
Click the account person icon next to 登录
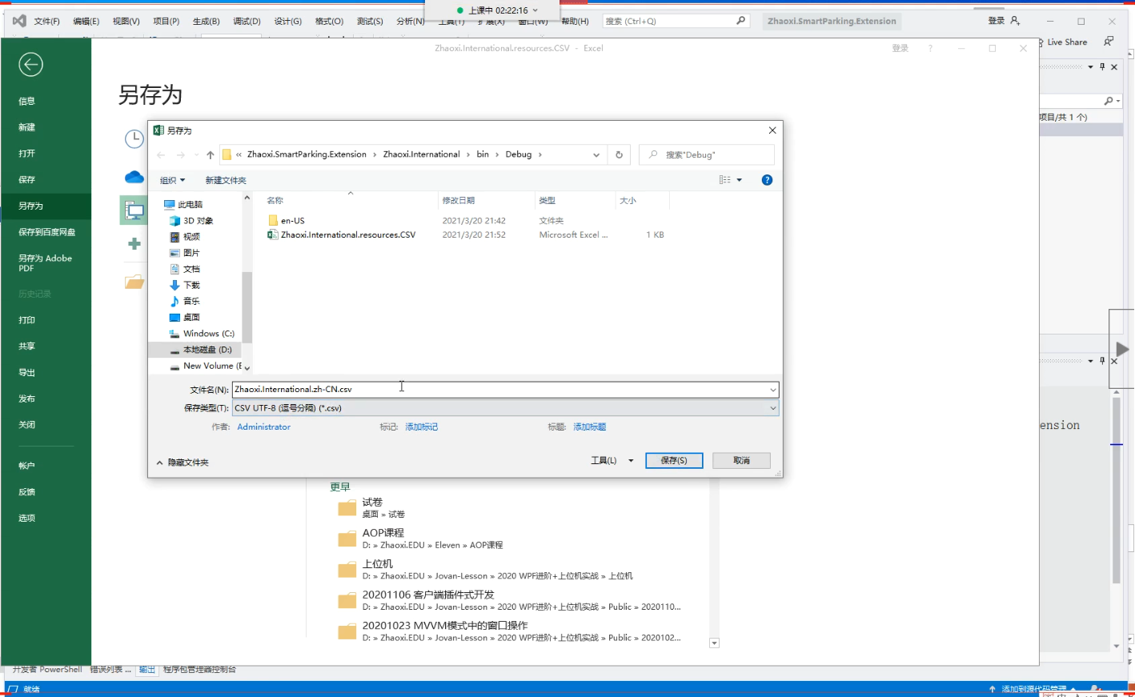1015,21
